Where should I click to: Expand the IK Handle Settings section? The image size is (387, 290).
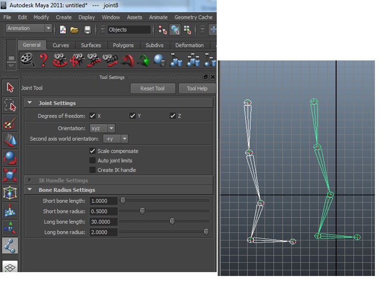(x=30, y=180)
